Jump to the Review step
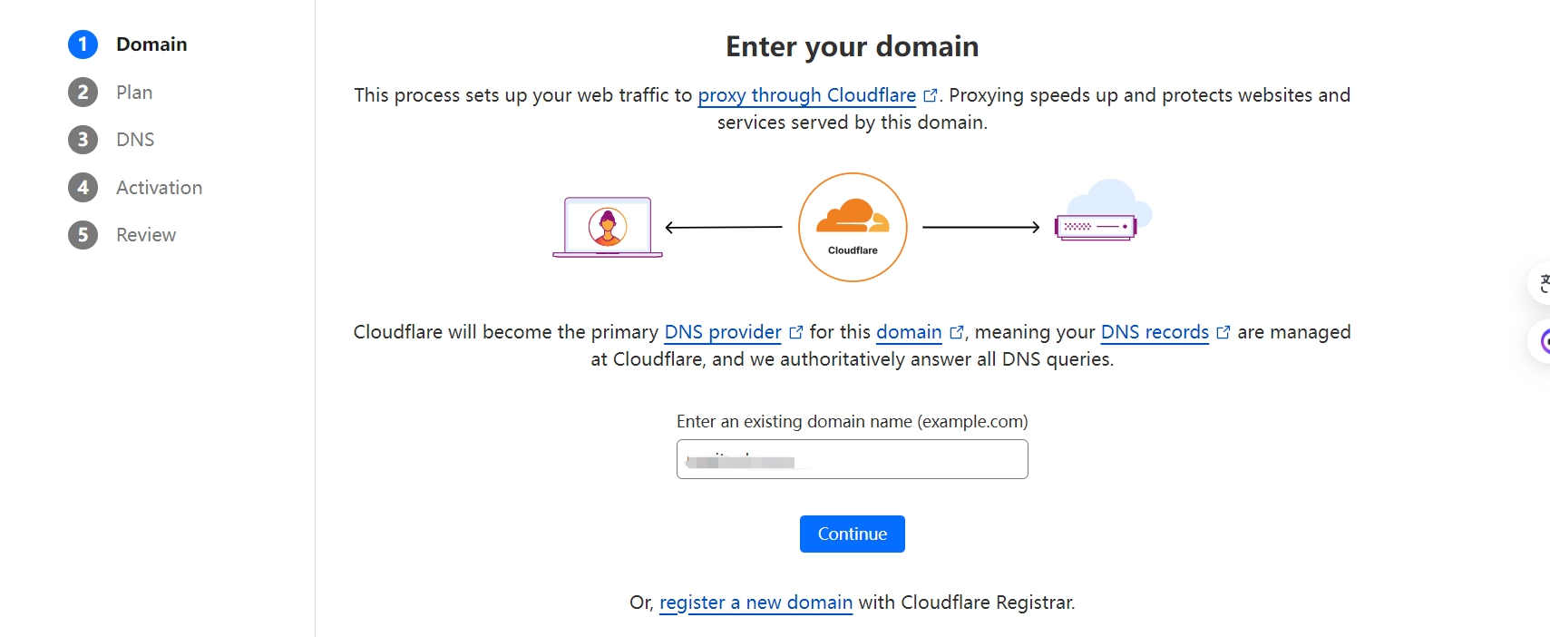This screenshot has height=637, width=1550. [x=146, y=235]
